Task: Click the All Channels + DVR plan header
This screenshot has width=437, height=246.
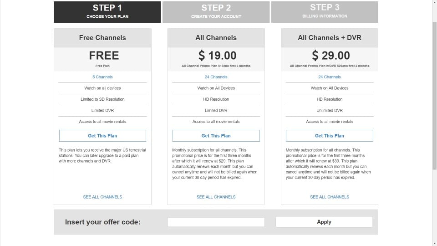Action: (330, 38)
